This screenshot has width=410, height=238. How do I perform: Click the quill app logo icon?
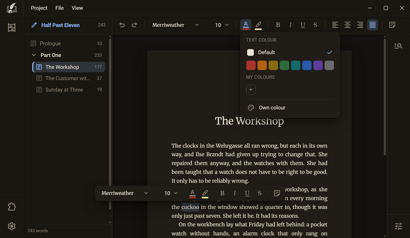11,8
